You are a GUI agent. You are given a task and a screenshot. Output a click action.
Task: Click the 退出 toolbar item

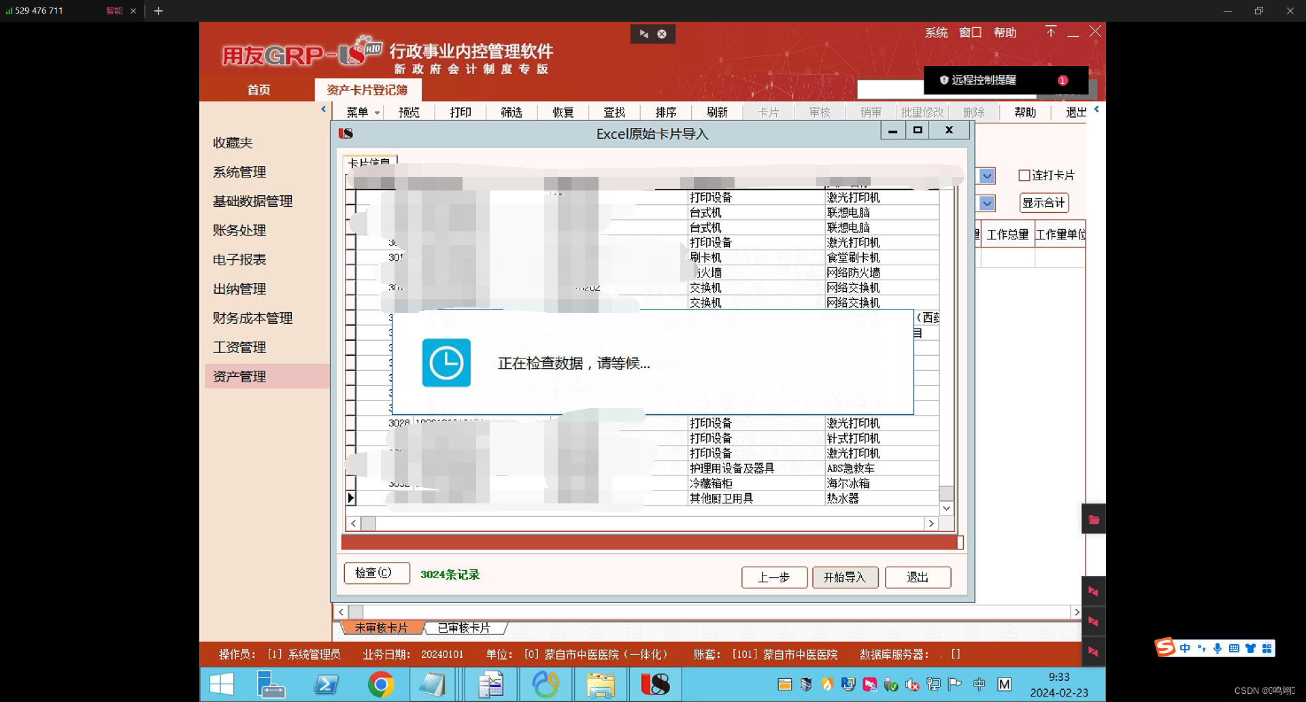pyautogui.click(x=1075, y=112)
